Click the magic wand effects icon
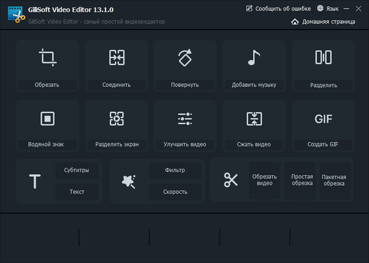Screen dimensions: 369x263 129,181
